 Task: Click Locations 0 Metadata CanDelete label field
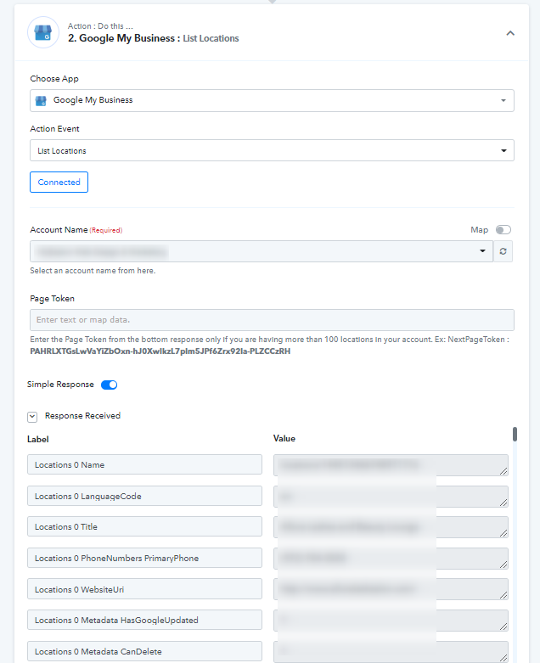tap(144, 652)
